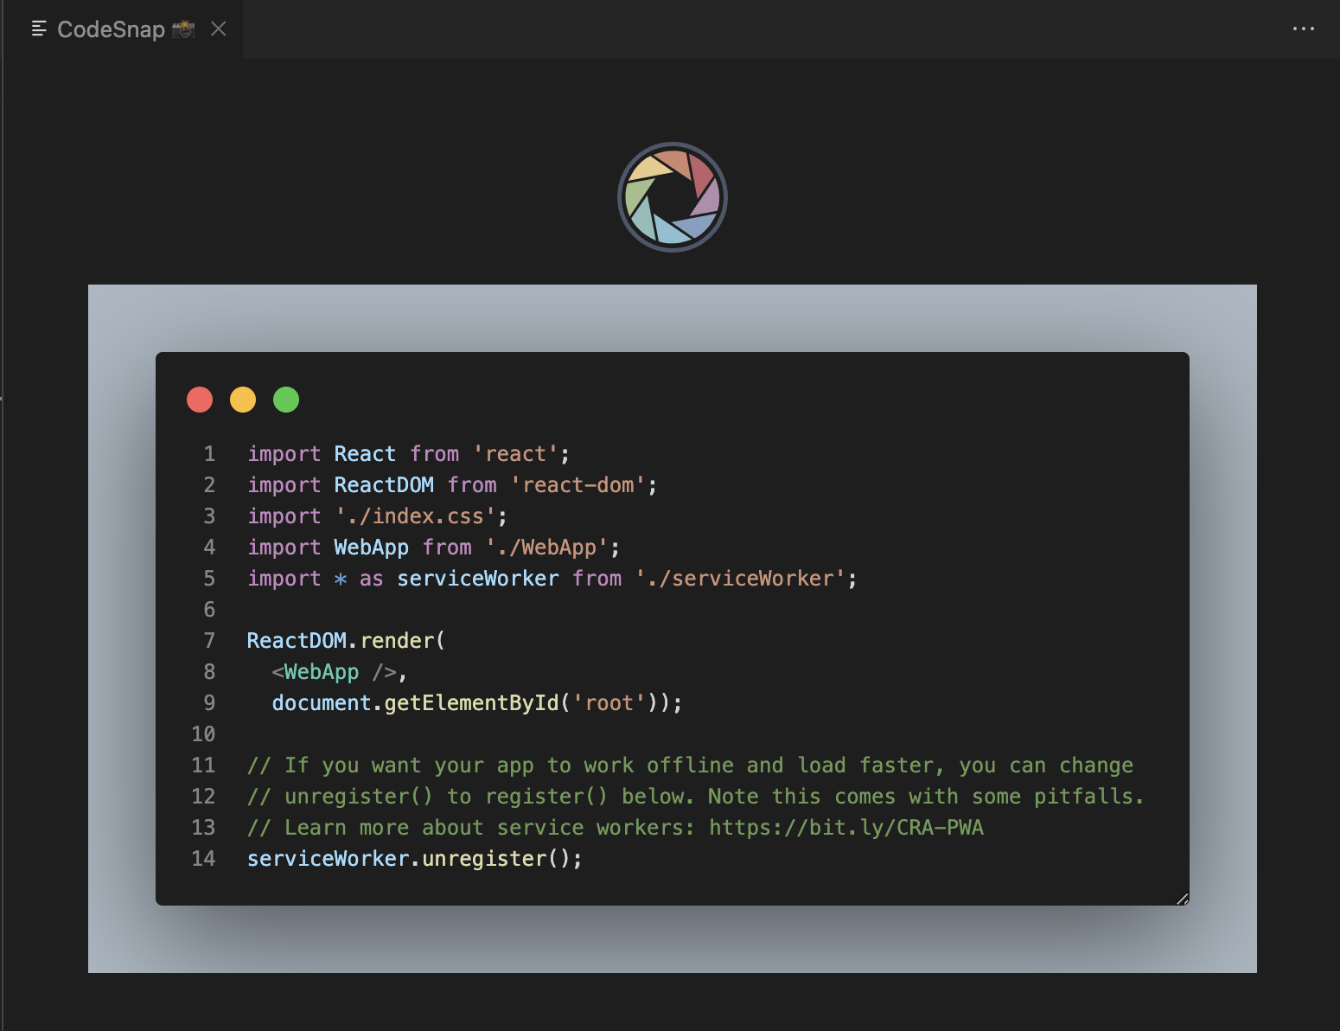The width and height of the screenshot is (1340, 1031).
Task: Click the yellow traffic-light dot
Action: tap(243, 400)
